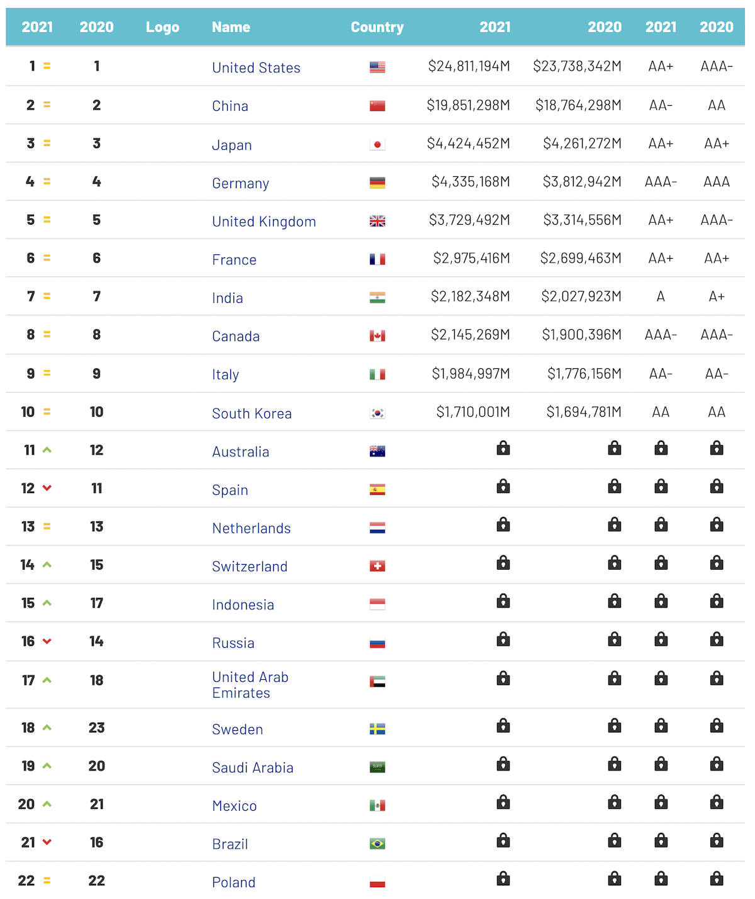Image resolution: width=755 pixels, height=899 pixels.
Task: Click China's 2021 value $19,851,298M
Action: tap(468, 105)
